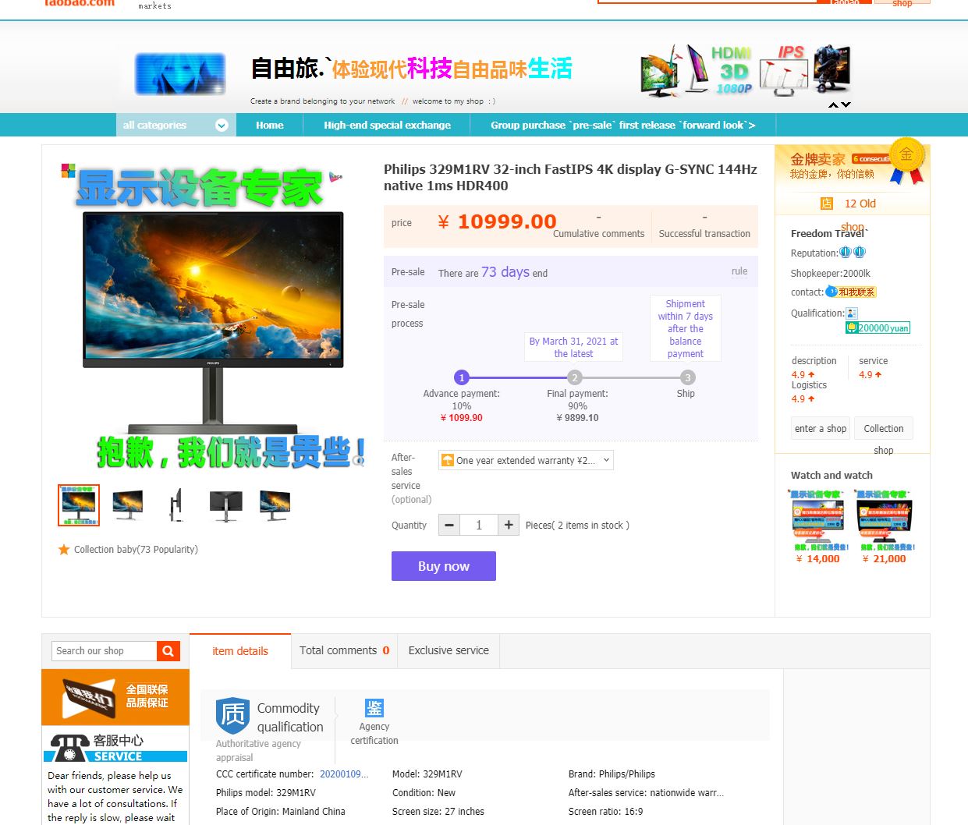The width and height of the screenshot is (968, 825).
Task: Click the Cumulative comments count
Action: point(598,218)
